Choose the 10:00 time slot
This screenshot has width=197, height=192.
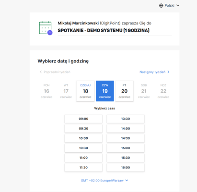point(83,138)
